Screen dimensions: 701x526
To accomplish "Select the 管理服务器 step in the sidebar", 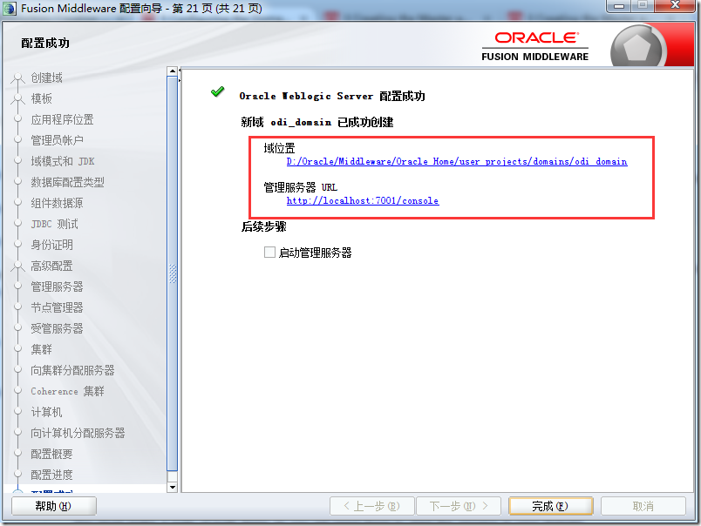I will (x=57, y=287).
